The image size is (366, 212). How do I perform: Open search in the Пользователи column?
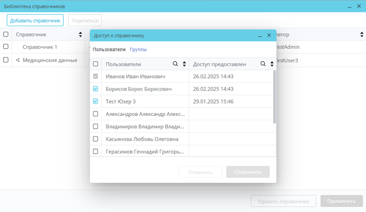pyautogui.click(x=175, y=64)
